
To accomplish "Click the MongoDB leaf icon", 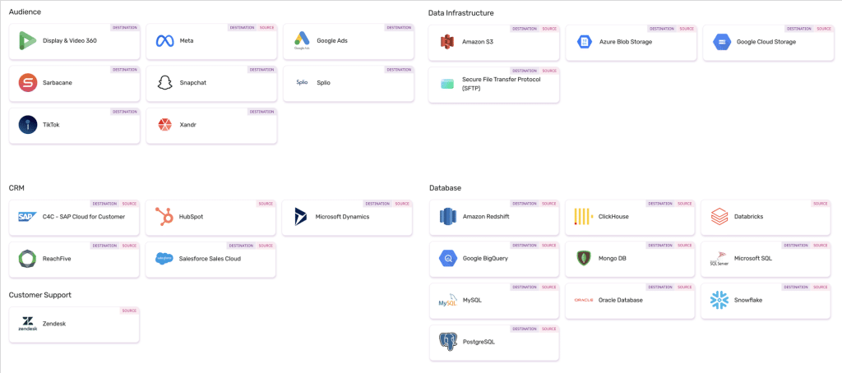I will 583,259.
